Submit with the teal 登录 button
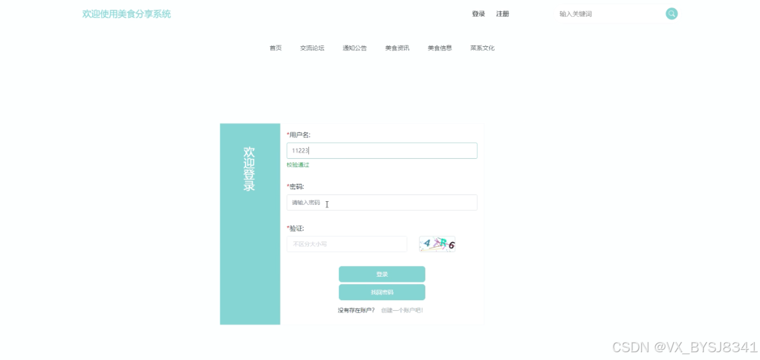 pos(382,274)
